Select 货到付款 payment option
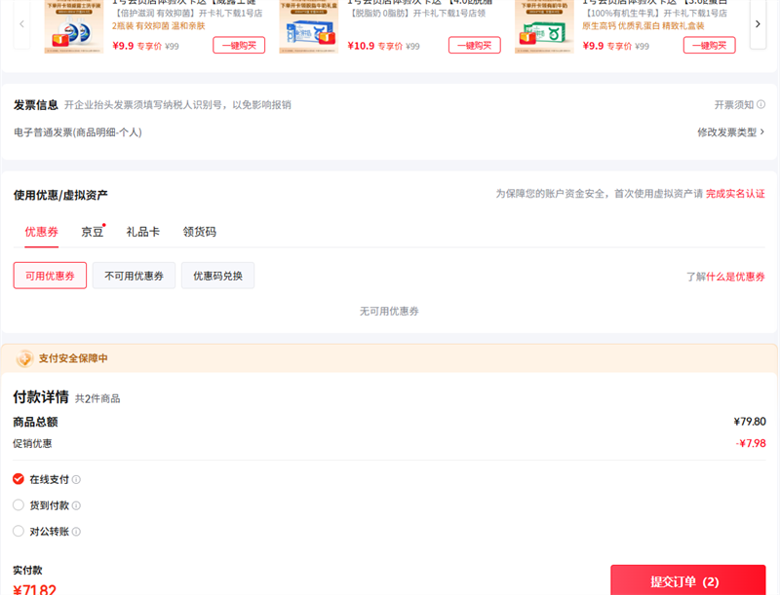This screenshot has width=780, height=595. click(19, 505)
